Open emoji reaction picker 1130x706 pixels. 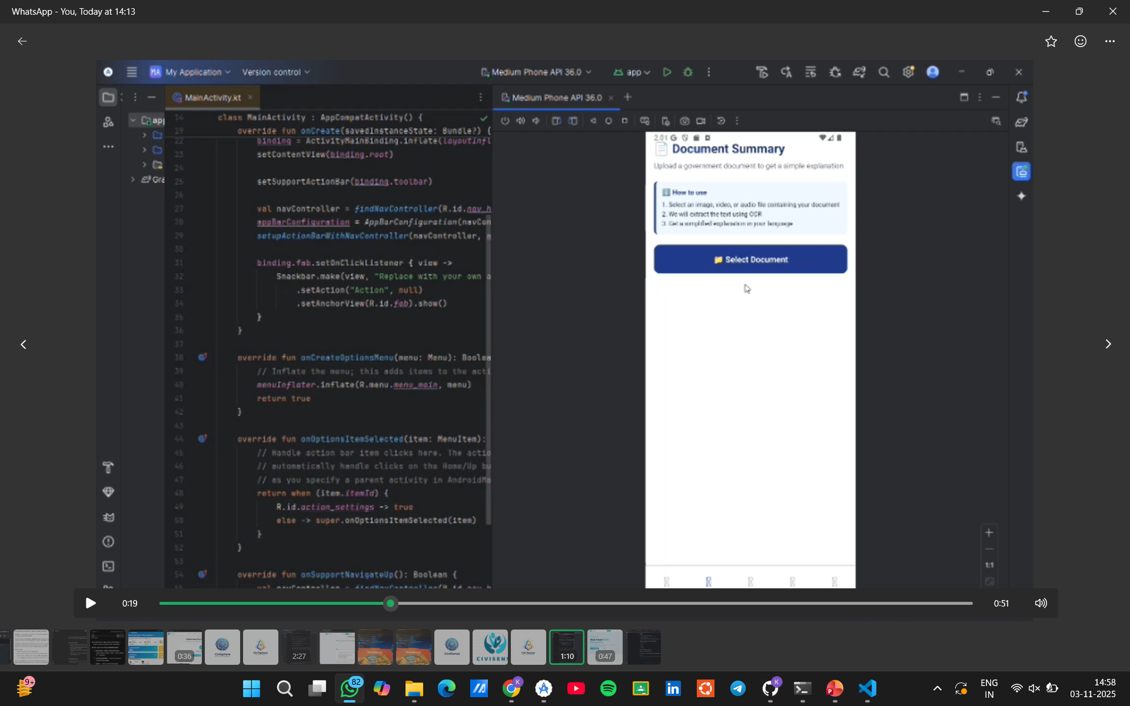1080,41
